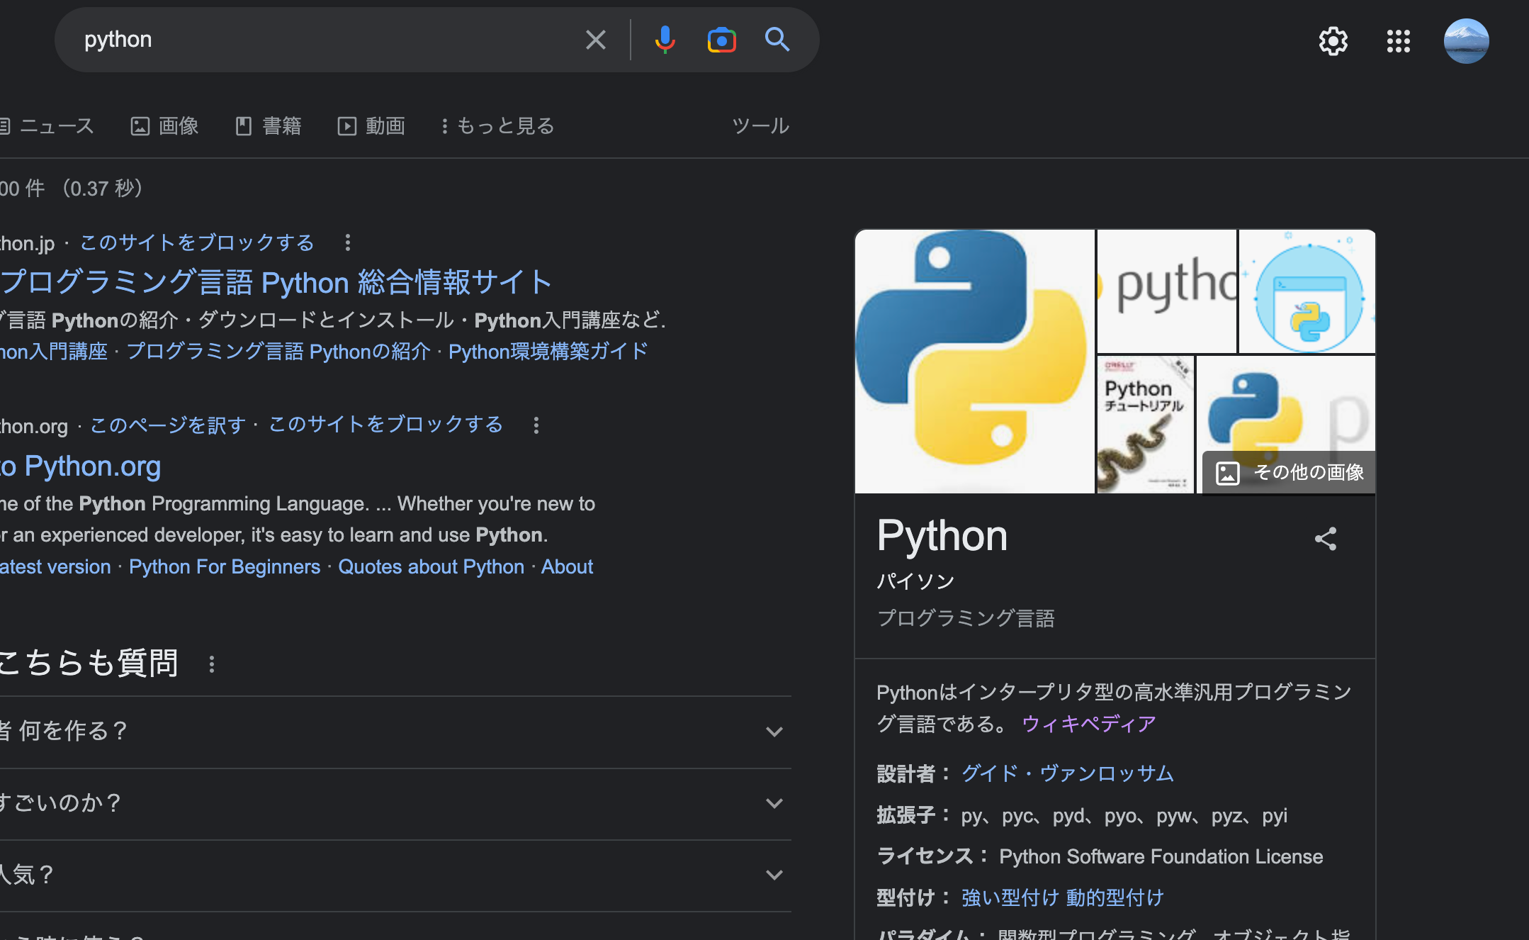
Task: Follow the ウィキペディア link
Action: tap(1088, 724)
